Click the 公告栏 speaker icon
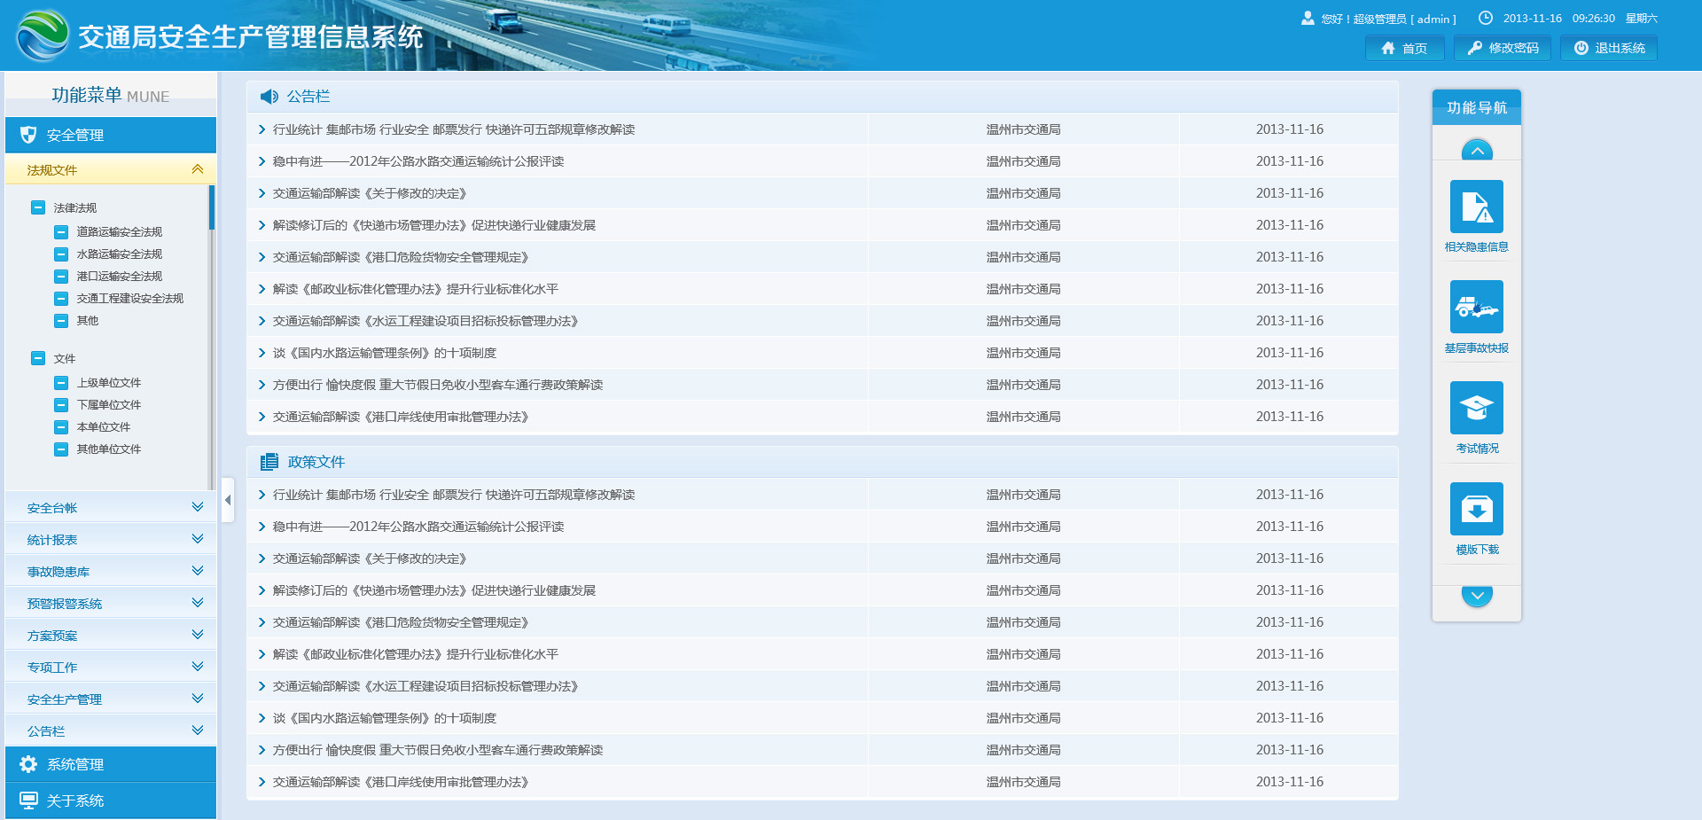Screen dimensions: 1702x820 pos(269,97)
